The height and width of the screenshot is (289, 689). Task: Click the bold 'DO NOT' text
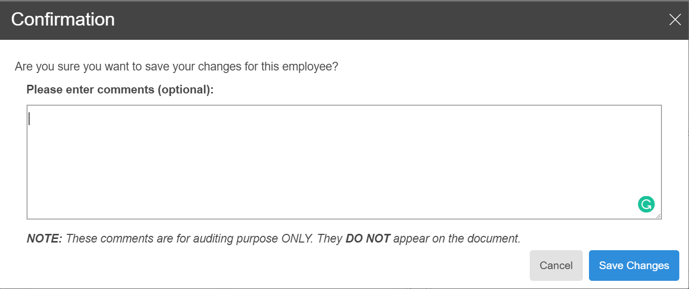click(x=367, y=238)
